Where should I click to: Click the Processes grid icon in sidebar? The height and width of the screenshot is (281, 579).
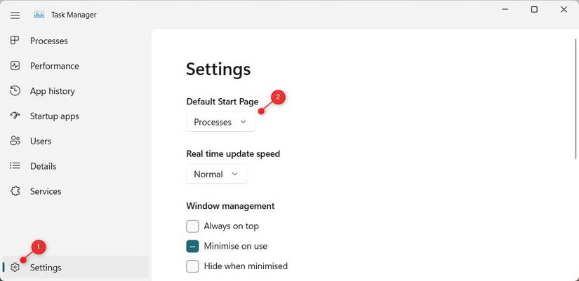click(15, 41)
